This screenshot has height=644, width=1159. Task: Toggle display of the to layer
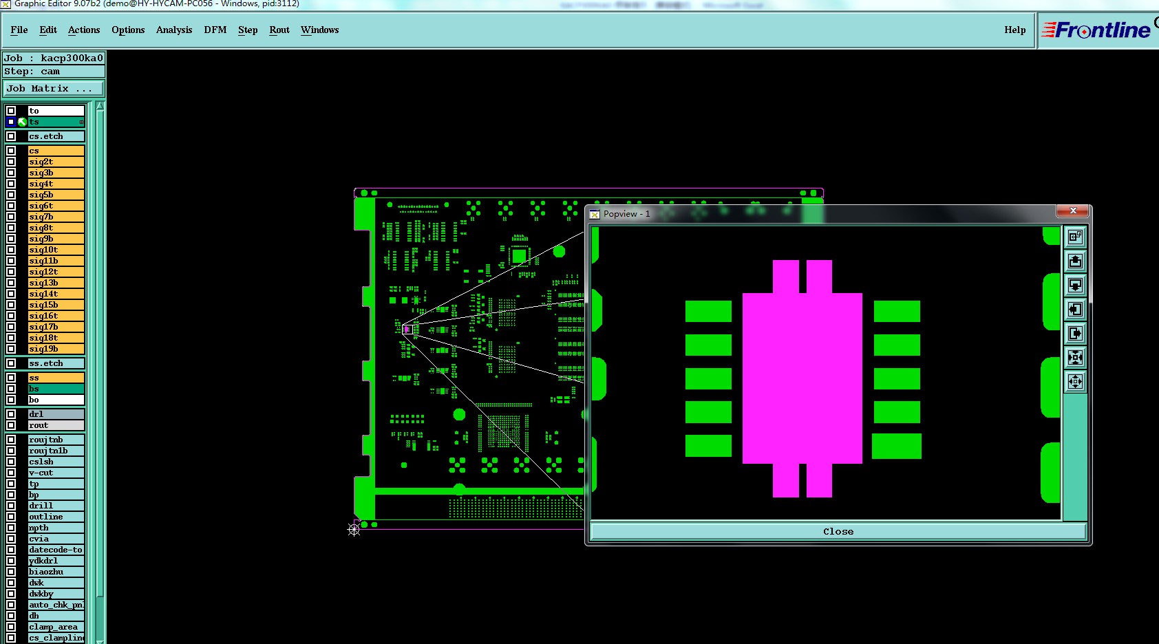tap(11, 111)
